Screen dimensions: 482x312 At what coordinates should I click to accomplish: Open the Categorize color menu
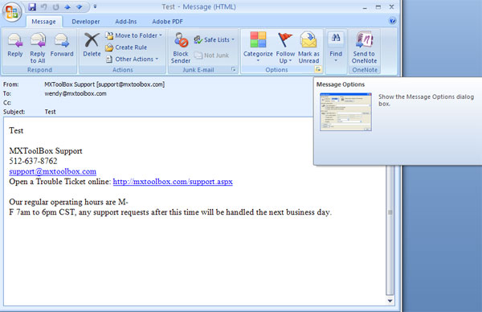coord(258,47)
